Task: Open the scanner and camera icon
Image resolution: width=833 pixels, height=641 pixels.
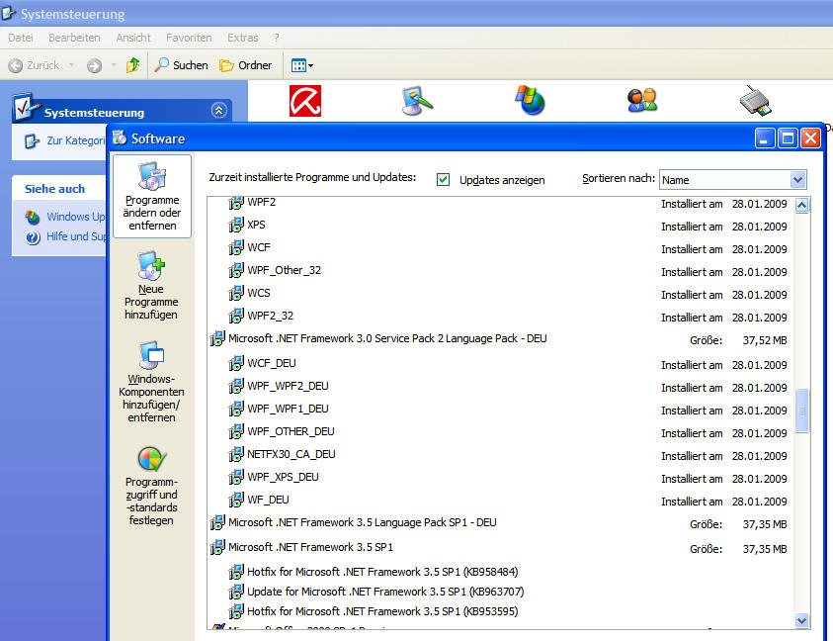Action: click(755, 100)
